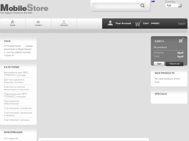Image resolution: width=189 pixels, height=141 pixels.
Task: Click the sitemap tree icon
Action: click(64, 22)
